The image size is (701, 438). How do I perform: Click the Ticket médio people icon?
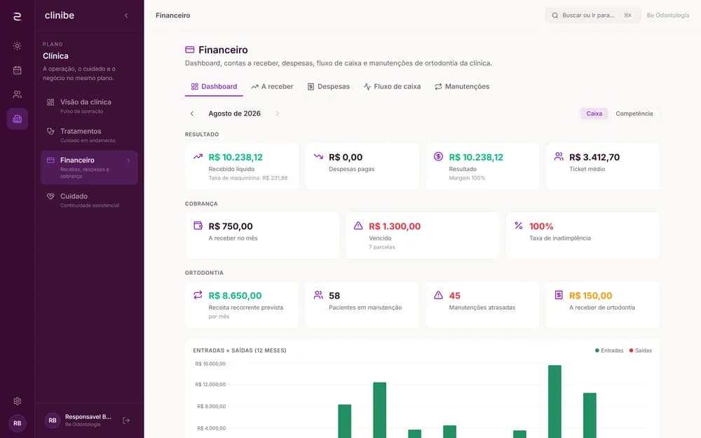[559, 156]
